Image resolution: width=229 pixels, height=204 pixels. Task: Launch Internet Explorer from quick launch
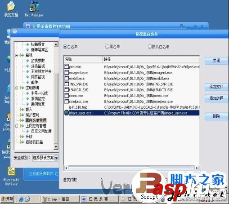(x=21, y=199)
